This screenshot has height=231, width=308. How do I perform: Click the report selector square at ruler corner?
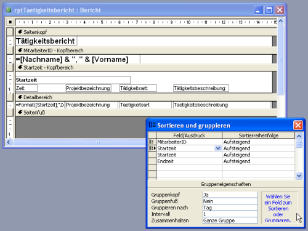[10, 22]
